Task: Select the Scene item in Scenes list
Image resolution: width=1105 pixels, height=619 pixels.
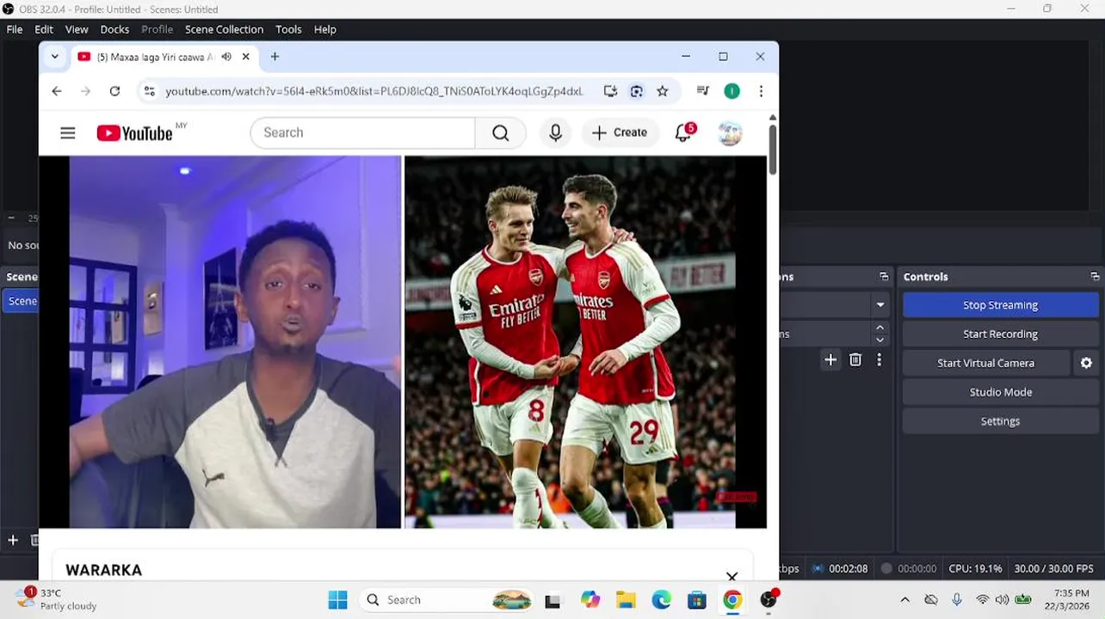Action: 20,301
